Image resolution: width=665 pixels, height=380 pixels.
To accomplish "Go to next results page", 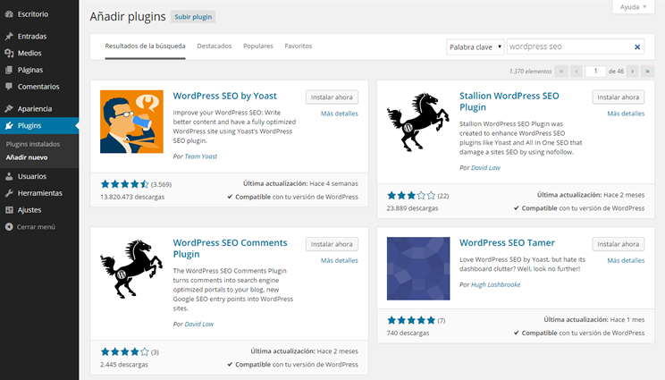I will tap(632, 72).
